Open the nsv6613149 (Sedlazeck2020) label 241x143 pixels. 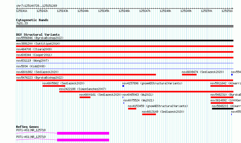[x=163, y=112]
